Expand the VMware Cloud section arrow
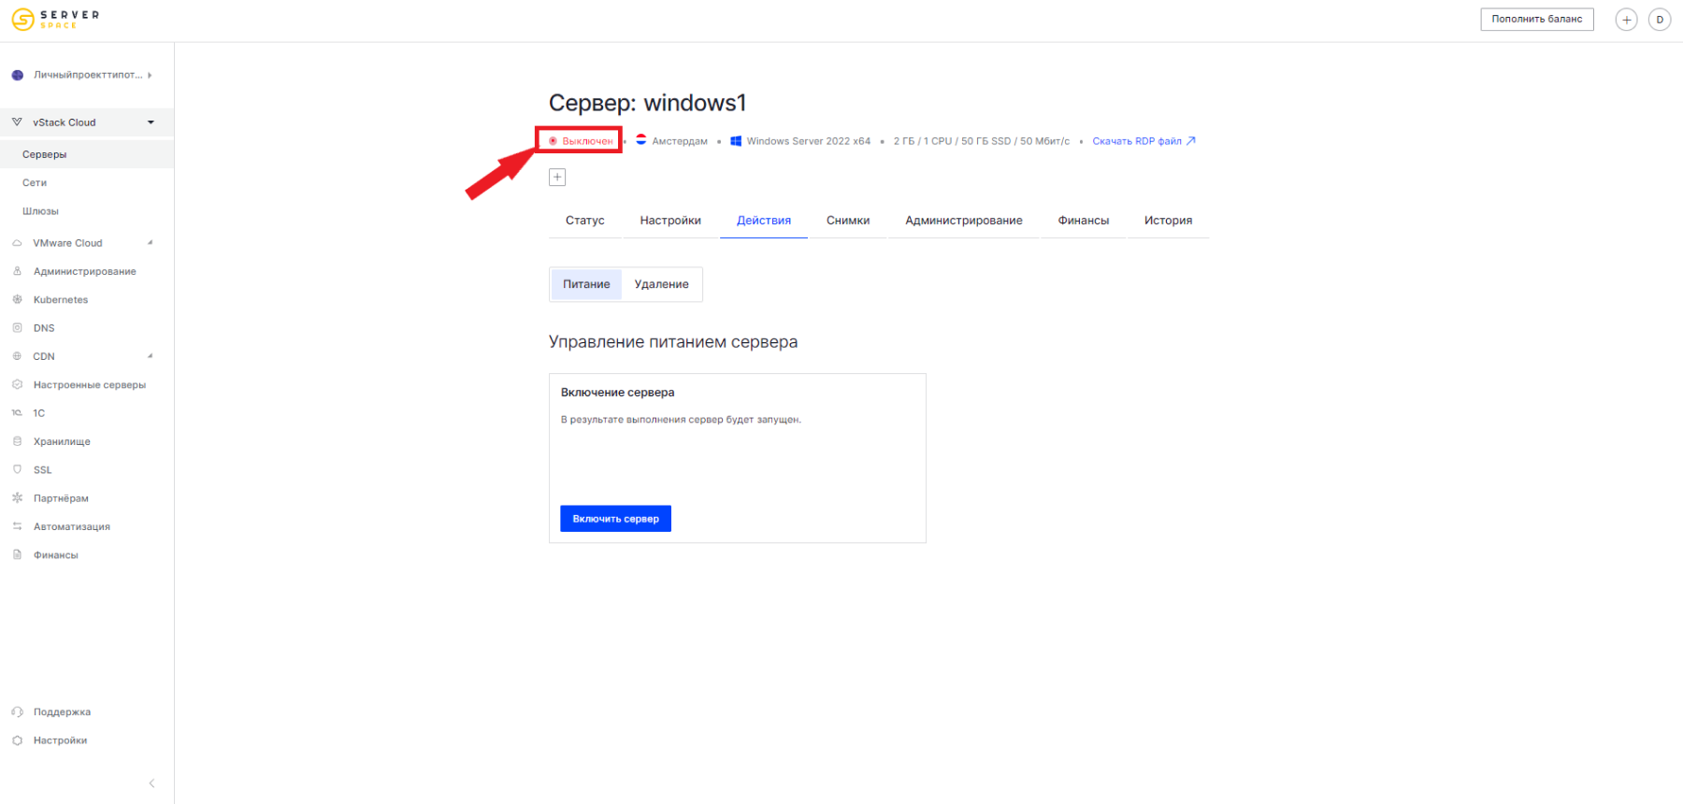This screenshot has height=804, width=1683. point(150,243)
